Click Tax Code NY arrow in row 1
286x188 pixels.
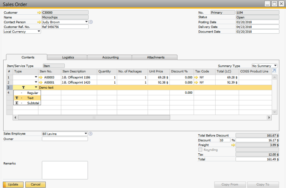pyautogui.click(x=196, y=77)
